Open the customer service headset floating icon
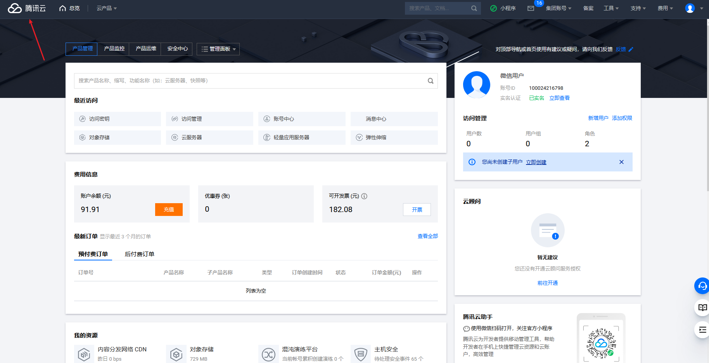 coord(702,286)
